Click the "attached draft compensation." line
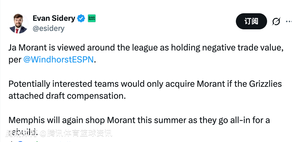This screenshot has height=142, width=292. tap(67, 96)
